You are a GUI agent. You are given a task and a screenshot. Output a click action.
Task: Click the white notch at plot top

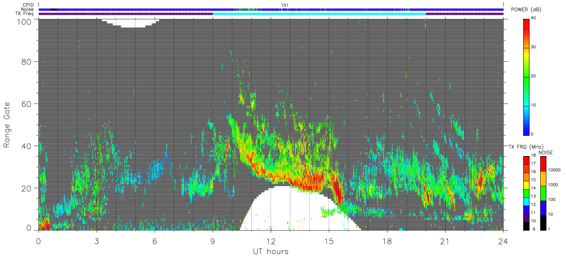pyautogui.click(x=130, y=23)
